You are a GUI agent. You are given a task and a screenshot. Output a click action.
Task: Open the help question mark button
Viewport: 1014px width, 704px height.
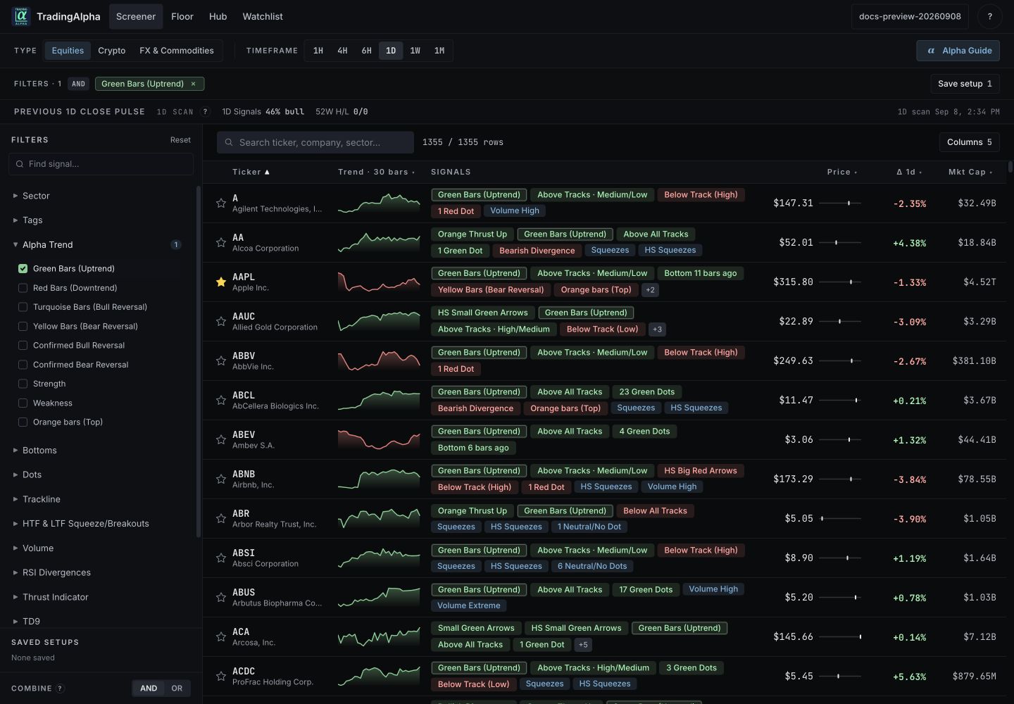[989, 16]
